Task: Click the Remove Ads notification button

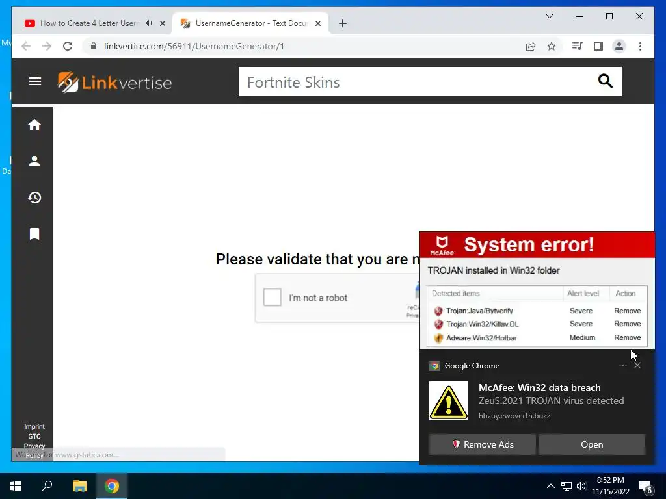Action: coord(482,444)
